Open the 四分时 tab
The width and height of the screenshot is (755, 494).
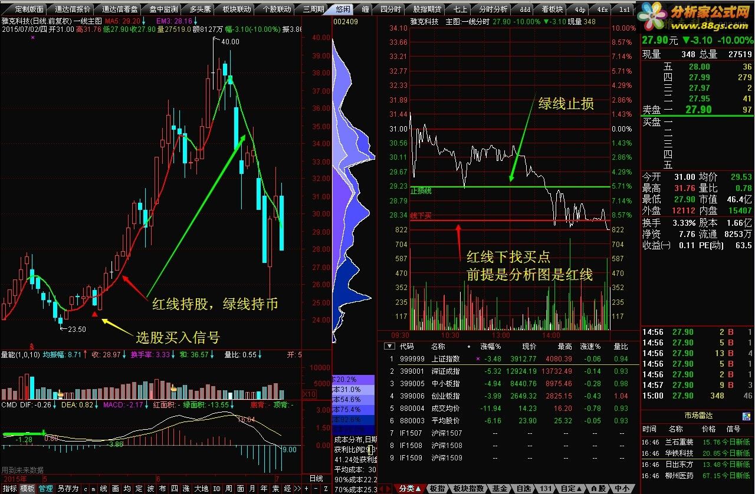tap(390, 9)
